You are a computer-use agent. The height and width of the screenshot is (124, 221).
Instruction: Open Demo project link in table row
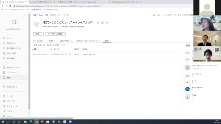(77, 54)
